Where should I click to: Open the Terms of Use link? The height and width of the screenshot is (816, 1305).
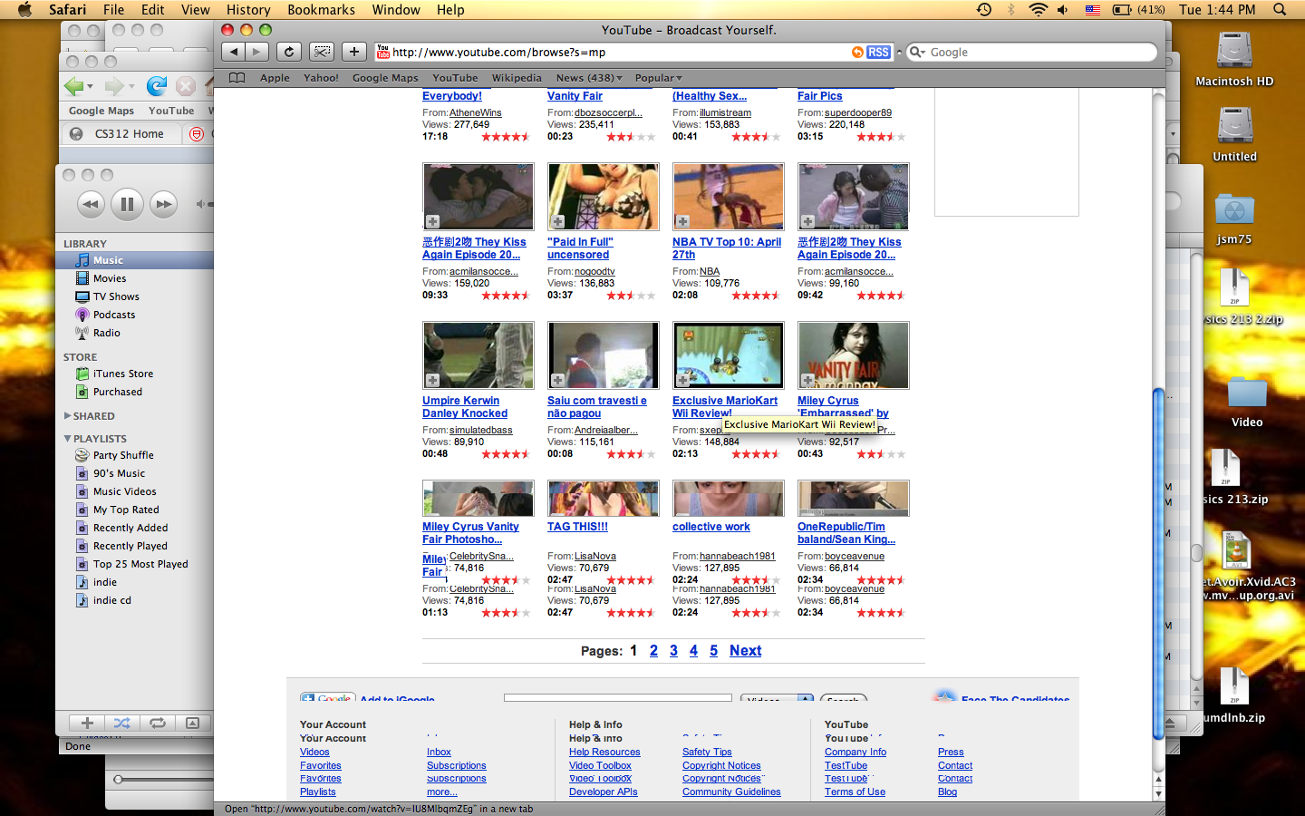pos(855,792)
